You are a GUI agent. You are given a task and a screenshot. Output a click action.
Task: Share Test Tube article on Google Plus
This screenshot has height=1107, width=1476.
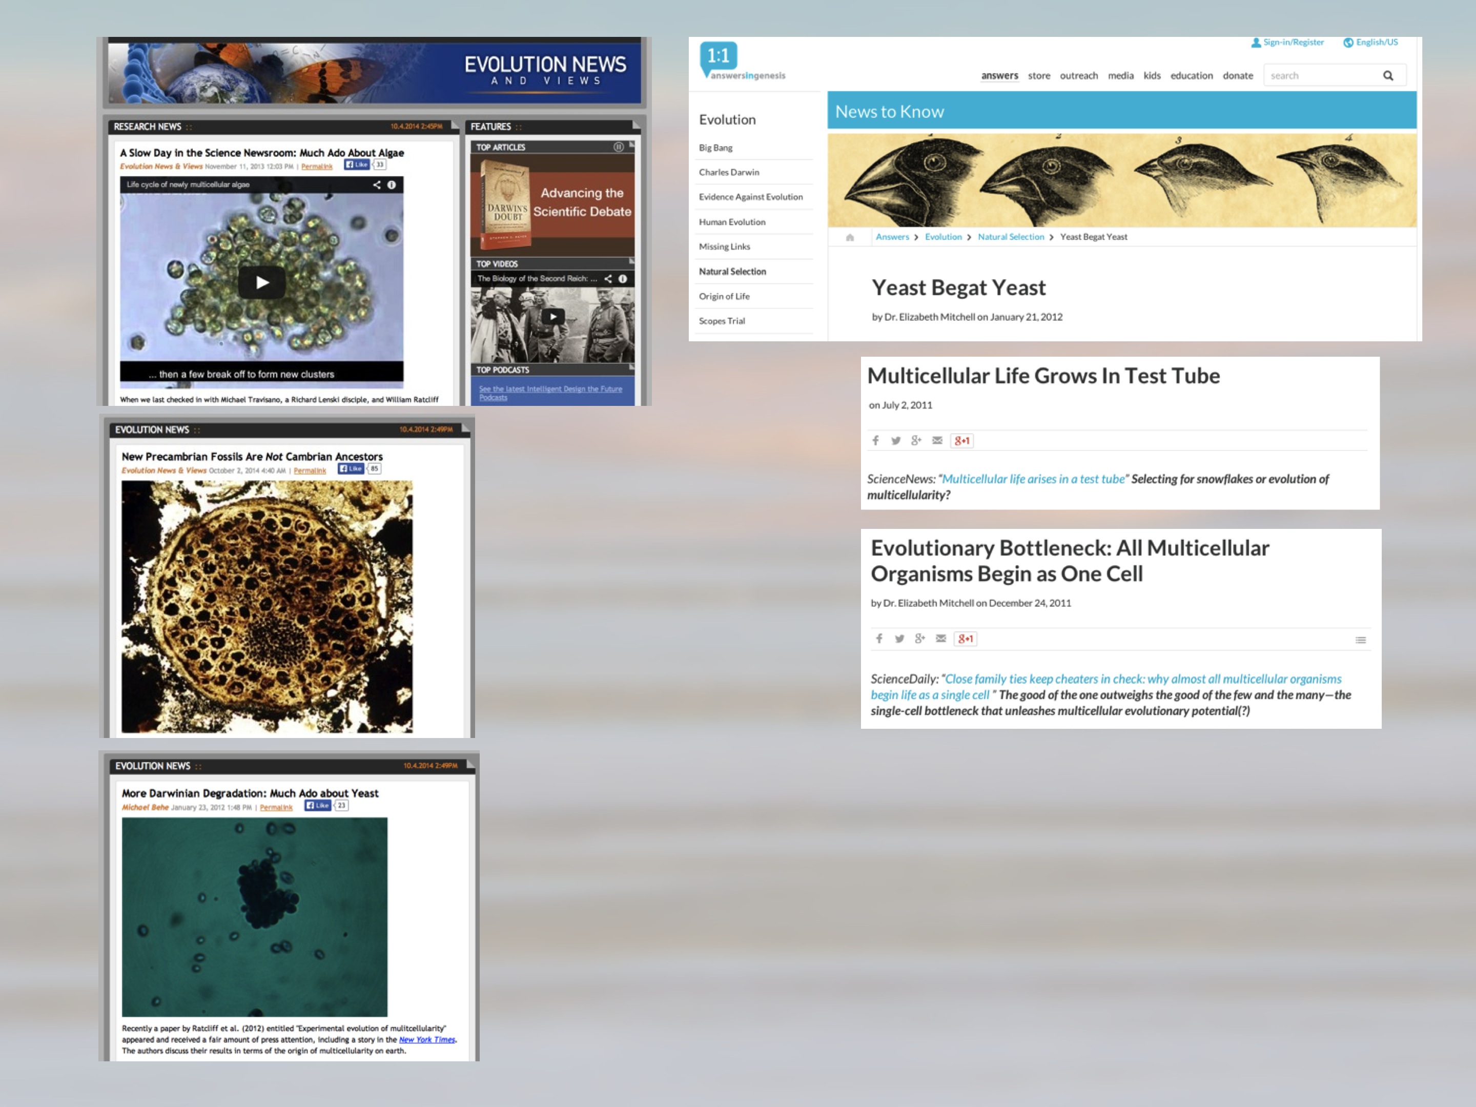916,440
